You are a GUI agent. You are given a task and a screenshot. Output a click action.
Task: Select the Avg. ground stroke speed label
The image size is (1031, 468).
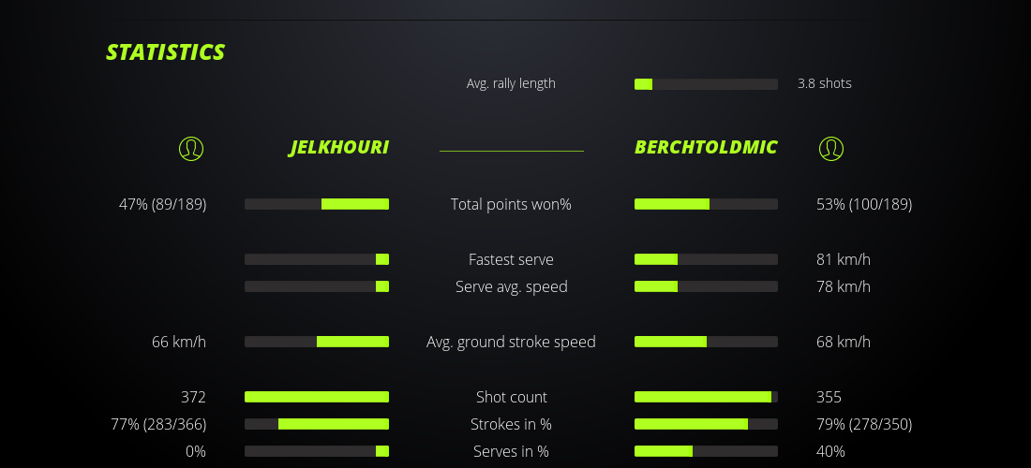point(511,342)
